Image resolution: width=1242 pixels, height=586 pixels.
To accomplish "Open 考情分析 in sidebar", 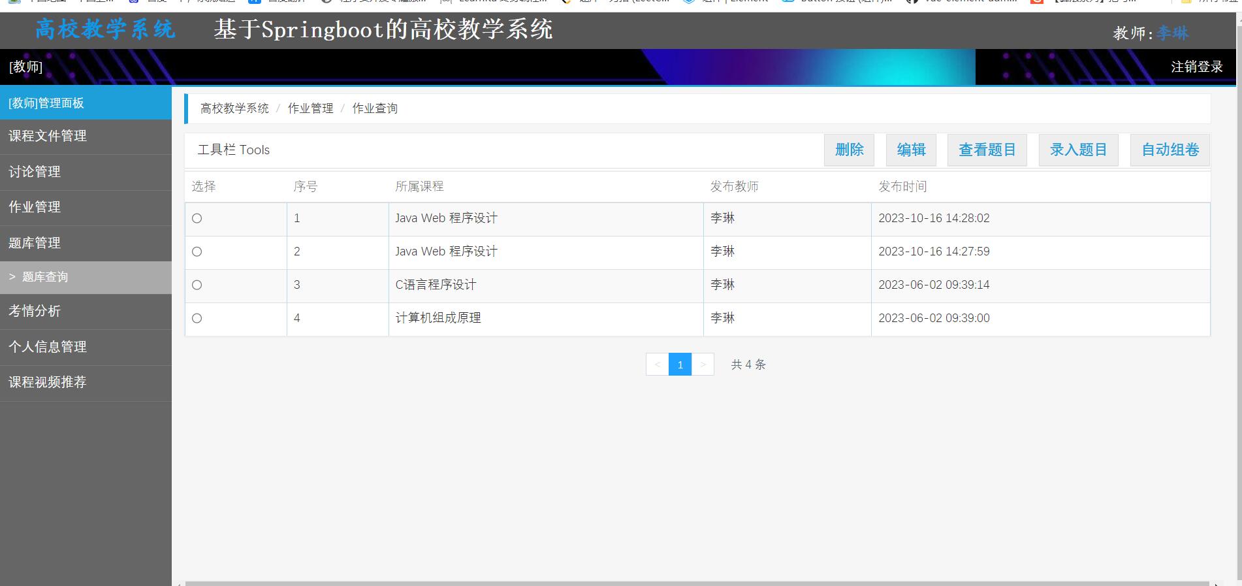I will [86, 312].
